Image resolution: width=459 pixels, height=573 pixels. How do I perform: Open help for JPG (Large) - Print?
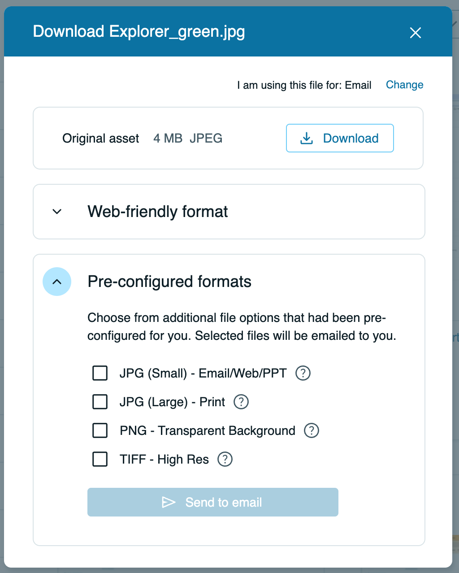[x=241, y=402]
